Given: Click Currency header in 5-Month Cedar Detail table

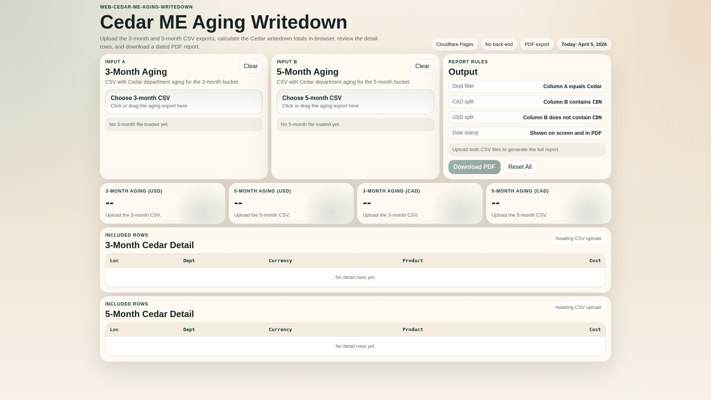Looking at the screenshot, I should point(280,330).
